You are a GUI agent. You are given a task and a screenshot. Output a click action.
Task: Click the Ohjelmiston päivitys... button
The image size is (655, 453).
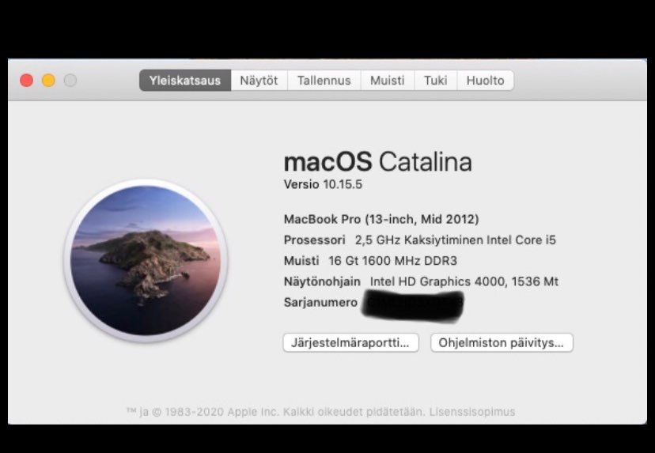(x=502, y=343)
